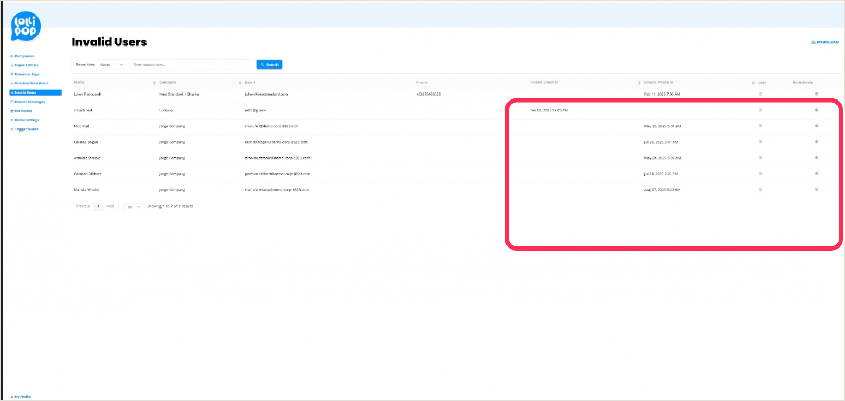Click the julien@knotstandard.com email cell

point(266,94)
